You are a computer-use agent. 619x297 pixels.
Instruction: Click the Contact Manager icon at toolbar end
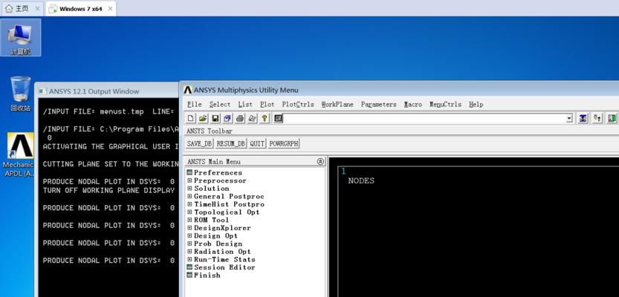coord(612,118)
